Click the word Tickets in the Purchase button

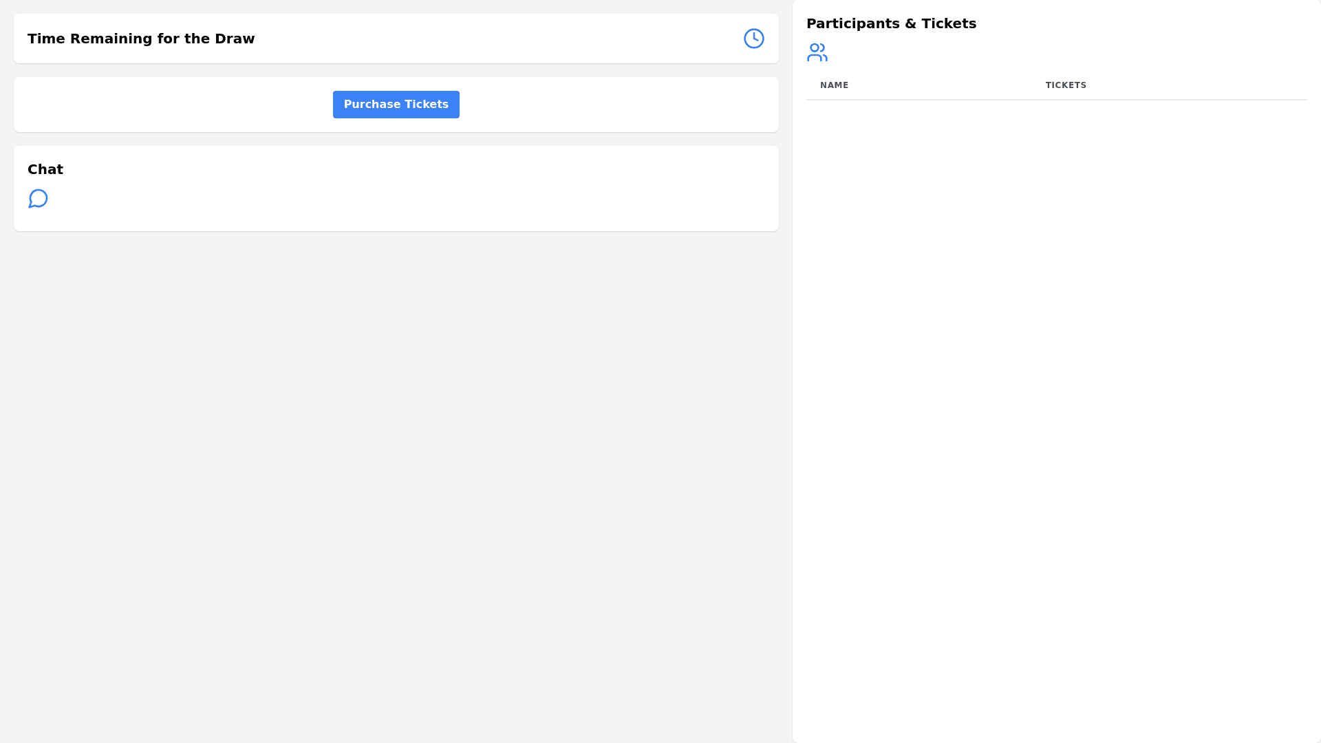point(427,105)
